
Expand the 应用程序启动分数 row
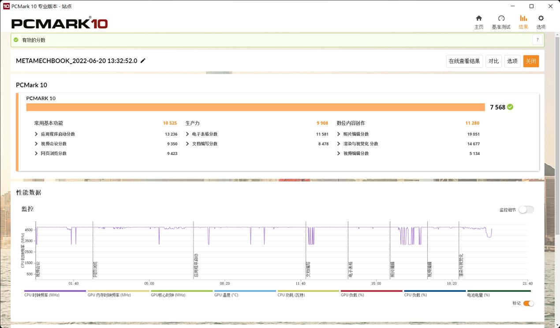point(36,134)
